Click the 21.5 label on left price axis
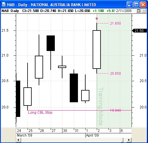The height and width of the screenshot is (143, 148). tap(5, 30)
